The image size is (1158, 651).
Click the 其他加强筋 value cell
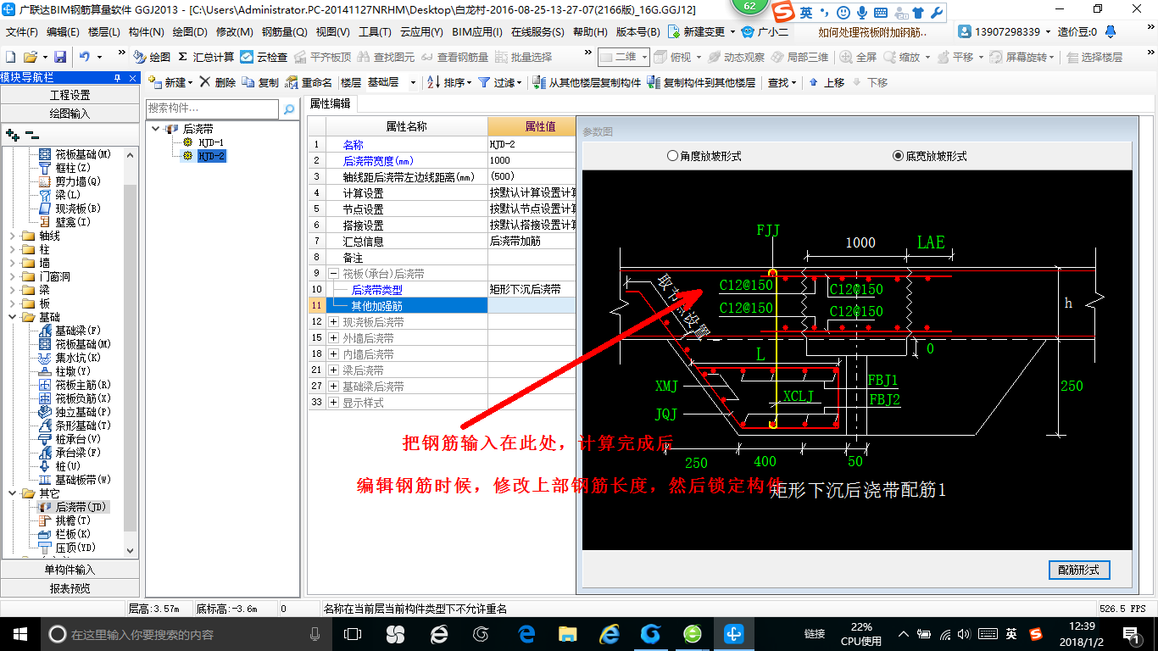click(532, 306)
